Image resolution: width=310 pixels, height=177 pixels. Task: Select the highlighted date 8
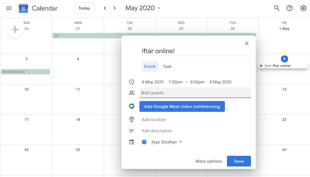284,59
